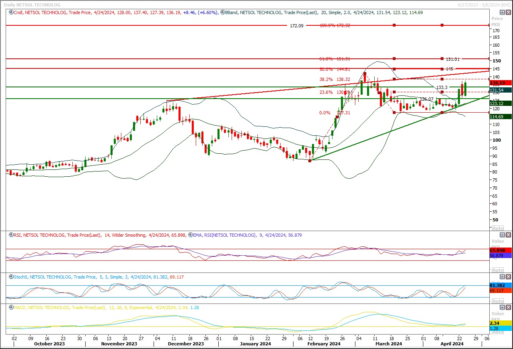The image size is (513, 349).
Task: Close the Stochastic indicator panel
Action: point(508,277)
